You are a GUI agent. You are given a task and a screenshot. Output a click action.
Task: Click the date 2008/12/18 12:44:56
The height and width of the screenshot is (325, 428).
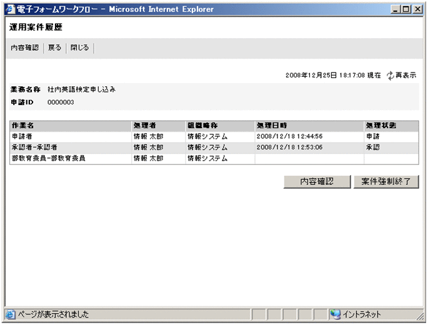tap(289, 136)
